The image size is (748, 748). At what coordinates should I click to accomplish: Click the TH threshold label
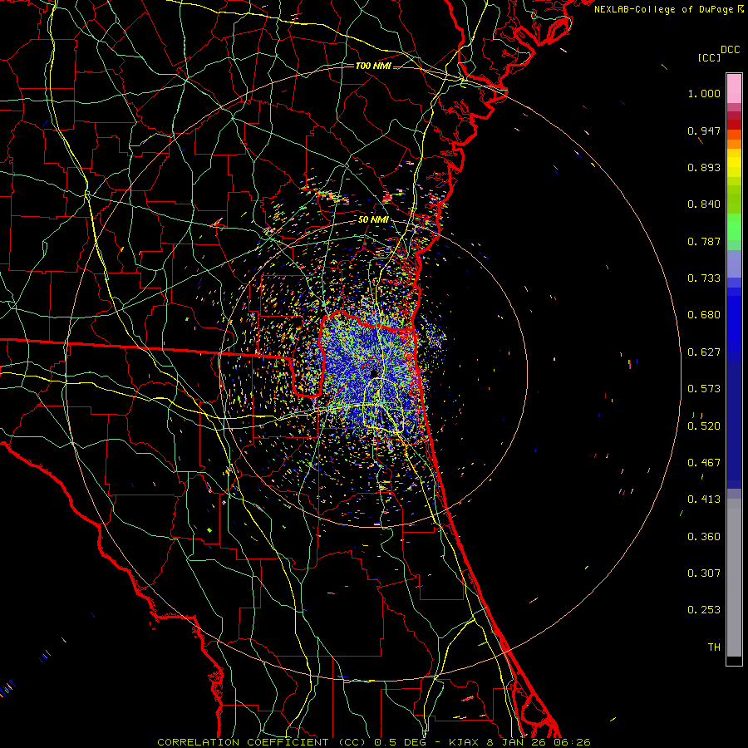point(714,647)
